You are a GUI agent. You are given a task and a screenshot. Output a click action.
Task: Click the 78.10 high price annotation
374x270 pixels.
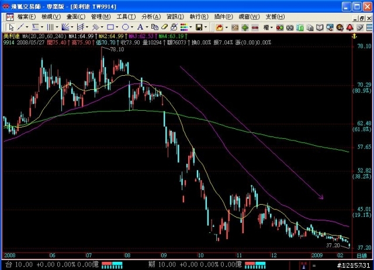pyautogui.click(x=117, y=50)
